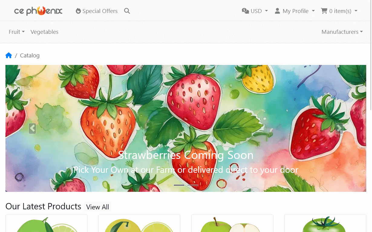Click the View All button
Image resolution: width=372 pixels, height=232 pixels.
[97, 207]
